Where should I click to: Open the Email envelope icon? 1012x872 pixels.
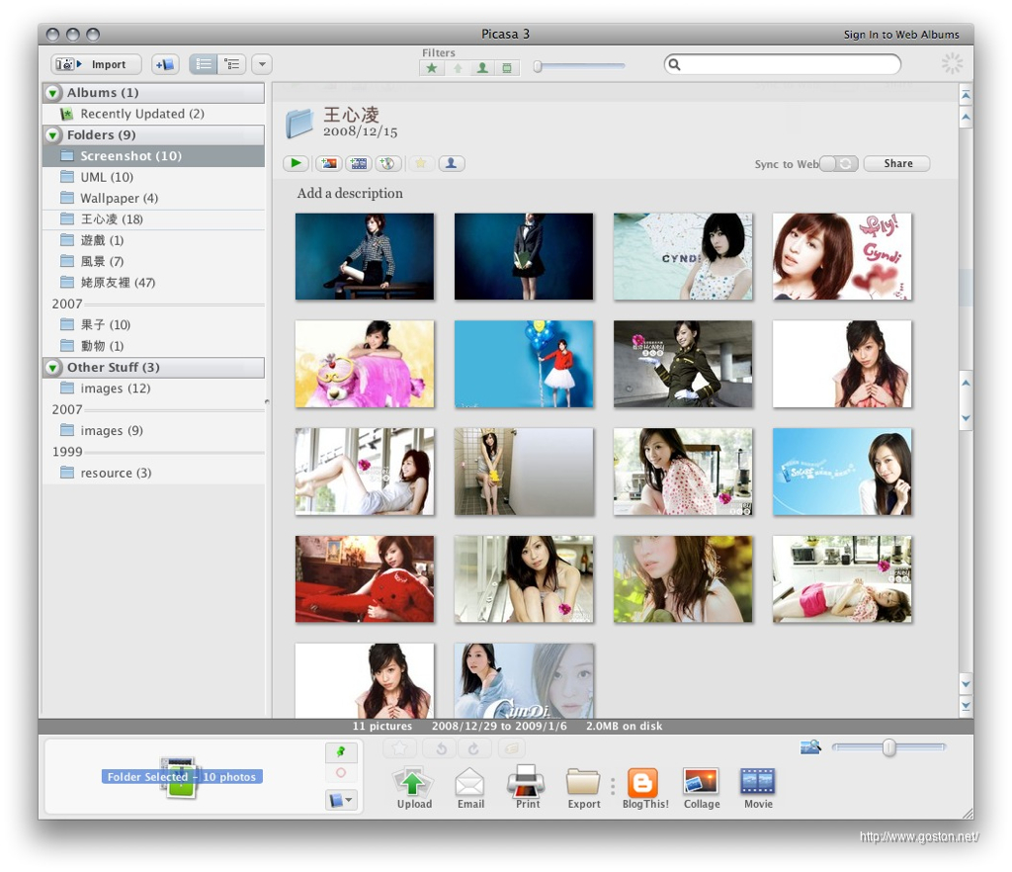coord(470,783)
